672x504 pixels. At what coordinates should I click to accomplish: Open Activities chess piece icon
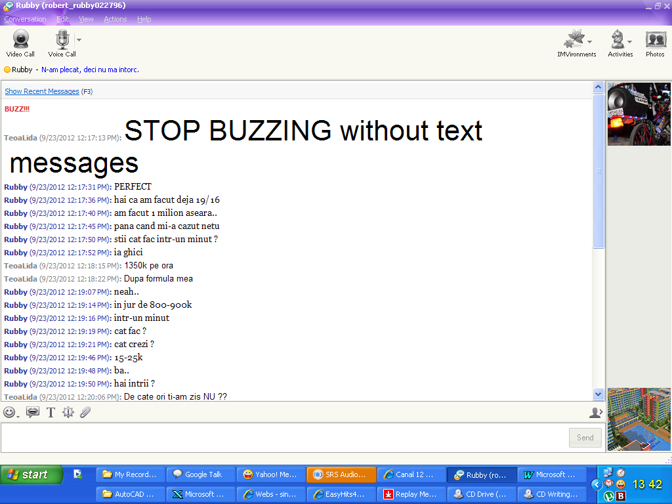617,42
